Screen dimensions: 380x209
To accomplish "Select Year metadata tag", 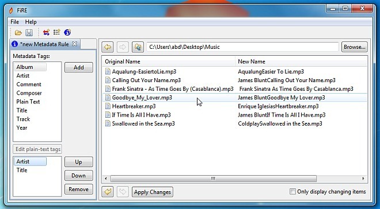I will click(22, 128).
